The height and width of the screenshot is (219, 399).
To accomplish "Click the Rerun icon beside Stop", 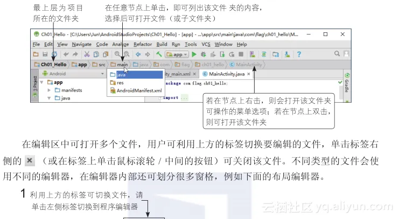I will [x=232, y=54].
